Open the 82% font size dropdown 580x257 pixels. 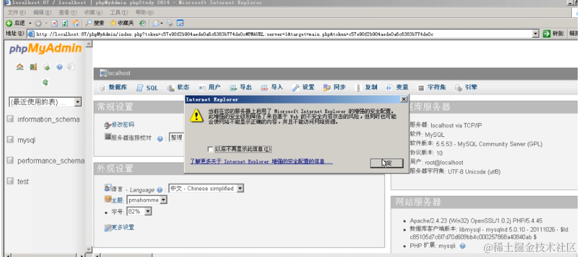pyautogui.click(x=139, y=211)
